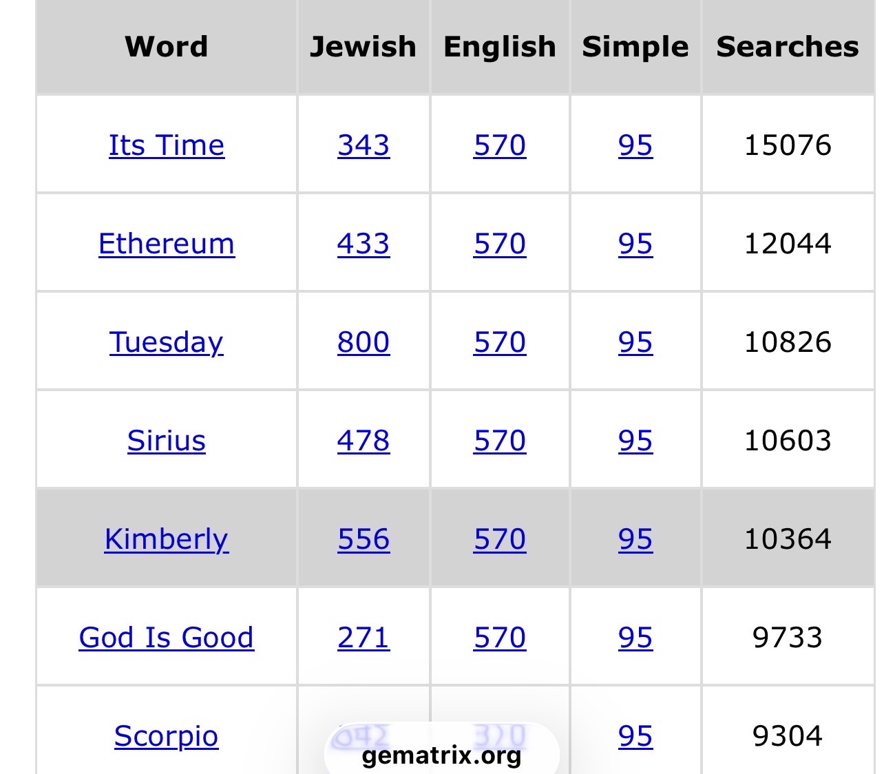884x774 pixels.
Task: Click the Ethereum word link
Action: click(x=167, y=244)
